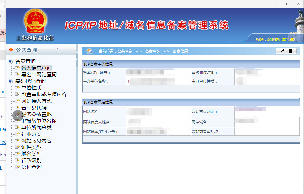Click the 网站备案/许可证号 label

point(100,132)
